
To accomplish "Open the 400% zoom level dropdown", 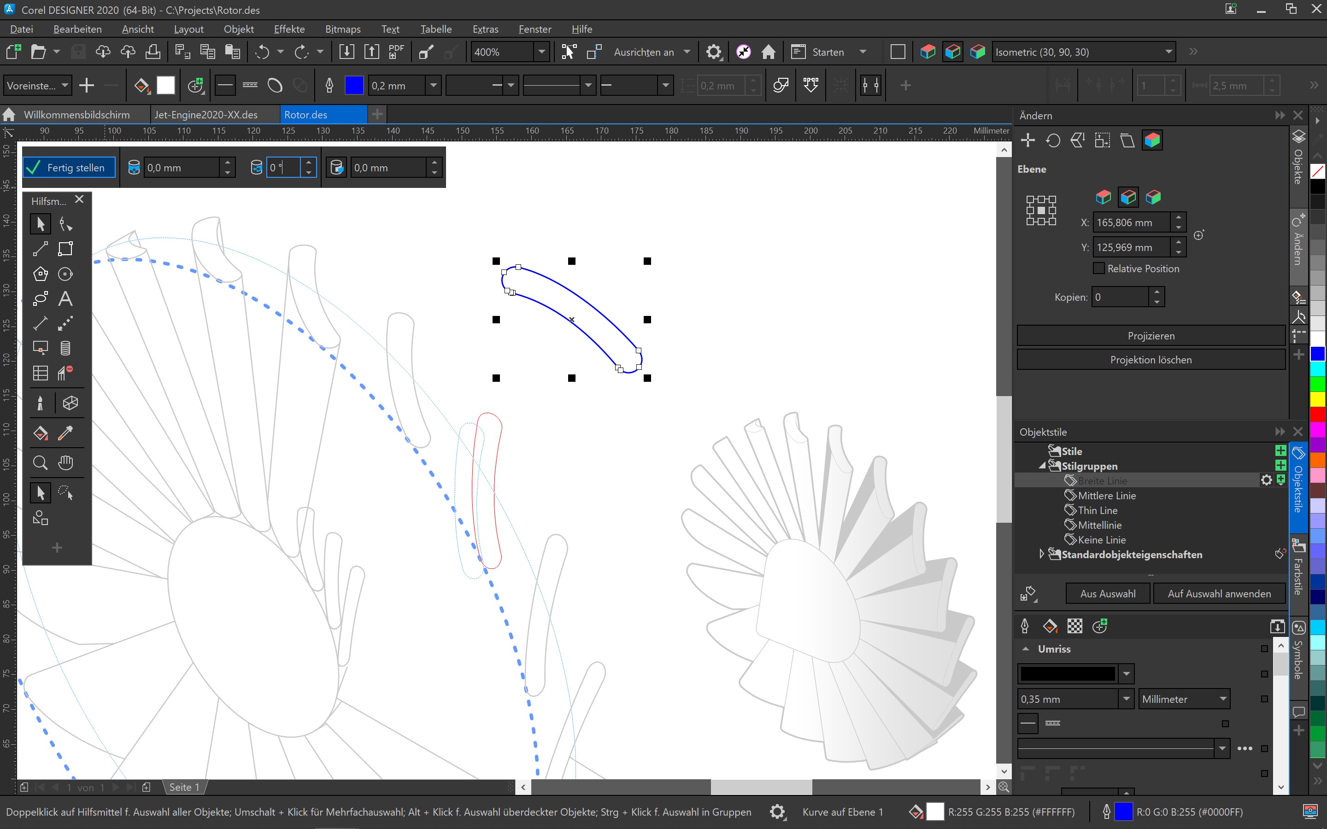I will click(x=541, y=52).
